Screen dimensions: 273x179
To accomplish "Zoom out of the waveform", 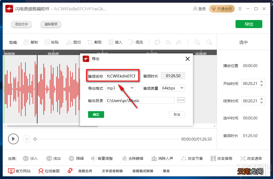I will coord(209,42).
